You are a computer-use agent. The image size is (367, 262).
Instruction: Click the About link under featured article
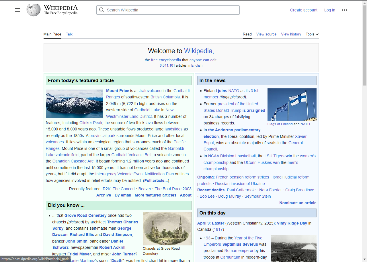[186, 195]
